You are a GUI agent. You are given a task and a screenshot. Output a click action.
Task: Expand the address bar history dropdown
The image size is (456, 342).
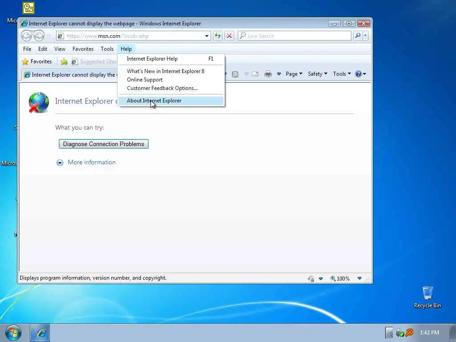pos(207,36)
